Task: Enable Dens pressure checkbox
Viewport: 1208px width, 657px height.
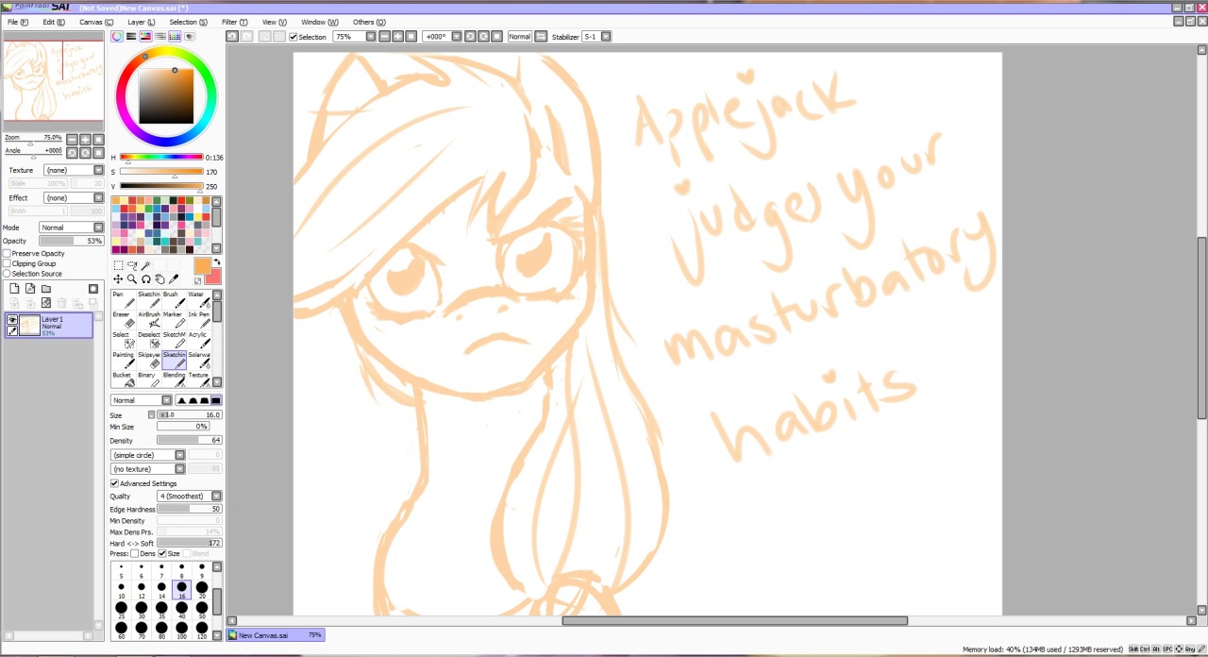Action: point(134,553)
